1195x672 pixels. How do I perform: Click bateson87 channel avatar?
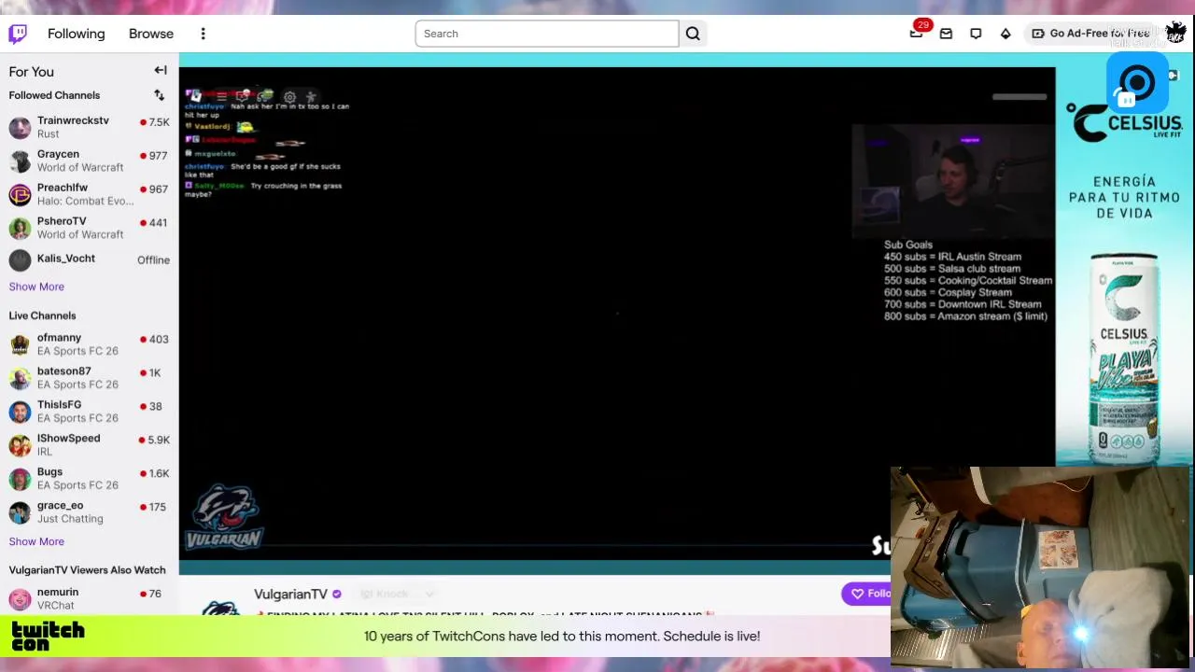pos(20,379)
